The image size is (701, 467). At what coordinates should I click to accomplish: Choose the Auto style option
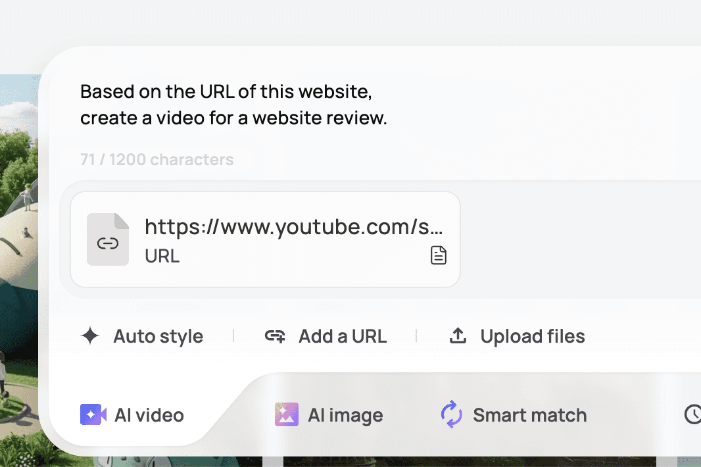coord(142,336)
